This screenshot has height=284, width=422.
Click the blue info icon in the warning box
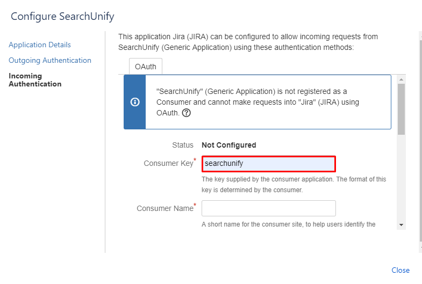(135, 102)
